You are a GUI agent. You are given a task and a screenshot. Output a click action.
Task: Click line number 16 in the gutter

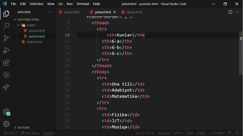click(x=67, y=72)
